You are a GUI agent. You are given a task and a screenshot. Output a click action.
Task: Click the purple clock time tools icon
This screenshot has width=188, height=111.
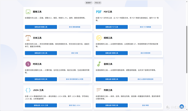click(28, 64)
